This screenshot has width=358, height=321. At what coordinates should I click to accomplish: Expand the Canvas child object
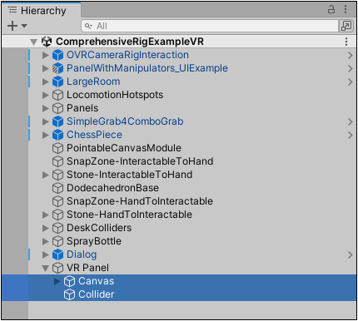(57, 281)
